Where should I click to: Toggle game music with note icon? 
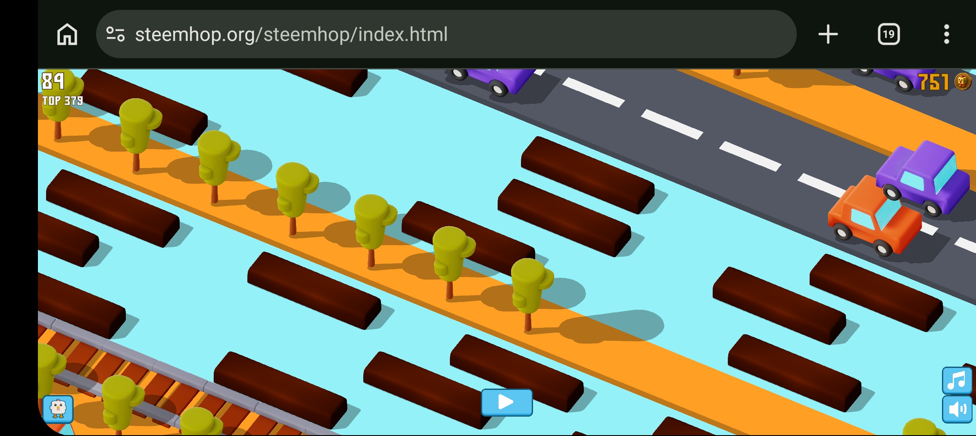point(957,380)
